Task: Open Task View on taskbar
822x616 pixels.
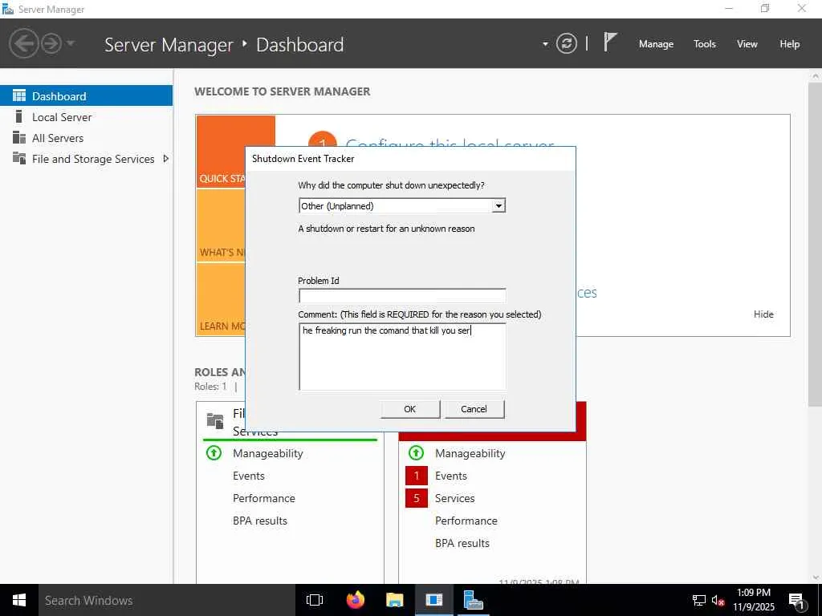Action: pos(315,600)
